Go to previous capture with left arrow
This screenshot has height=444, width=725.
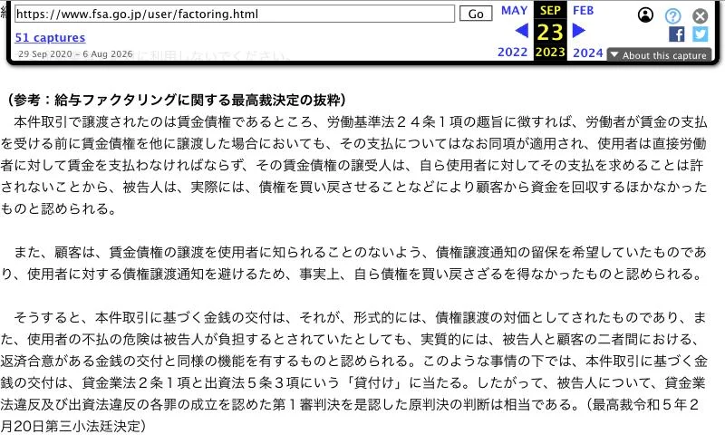522,31
